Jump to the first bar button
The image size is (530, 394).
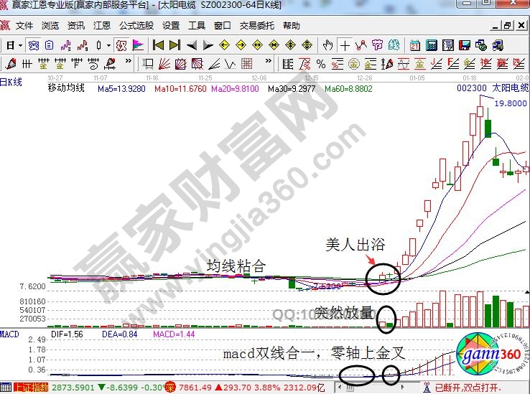(x=158, y=45)
